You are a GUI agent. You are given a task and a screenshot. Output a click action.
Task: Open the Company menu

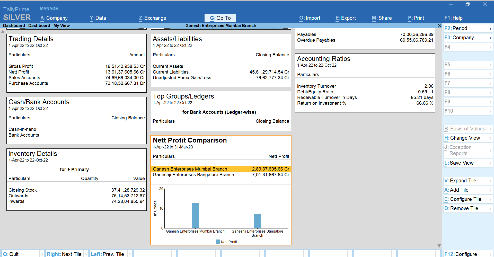point(54,18)
